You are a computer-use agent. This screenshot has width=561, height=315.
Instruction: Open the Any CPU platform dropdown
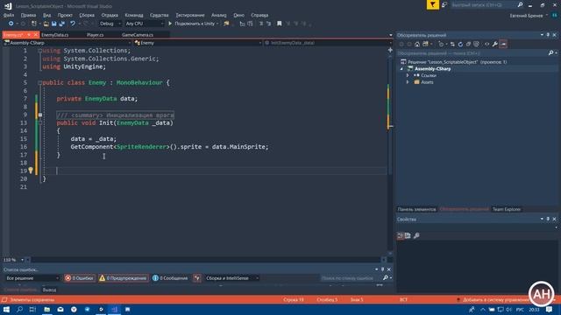[x=144, y=24]
